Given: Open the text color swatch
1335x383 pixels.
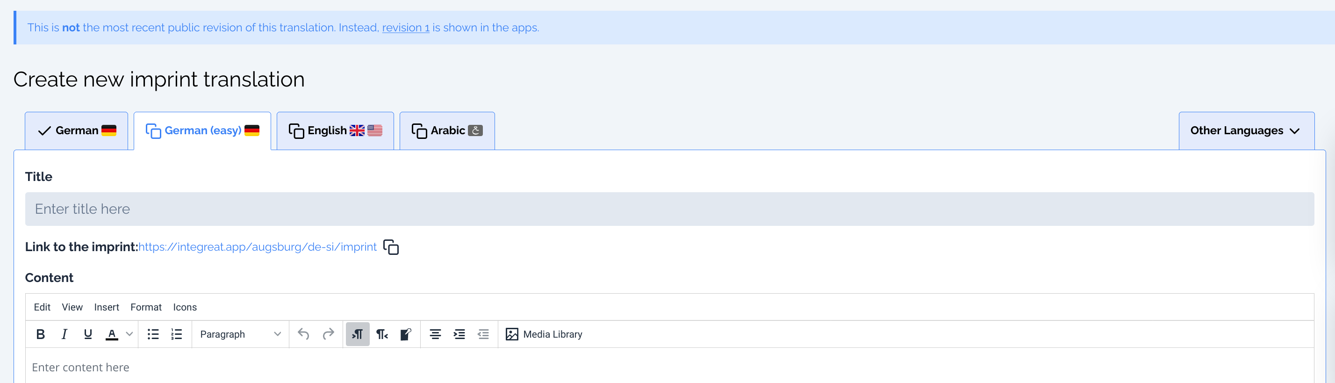Looking at the screenshot, I should (112, 334).
